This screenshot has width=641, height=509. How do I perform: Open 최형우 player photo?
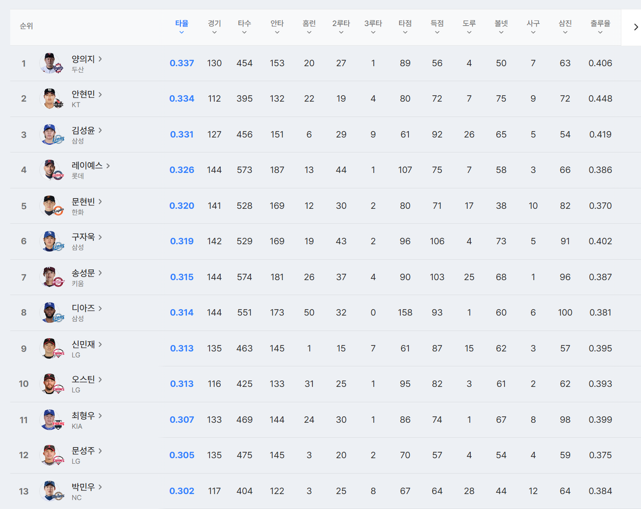click(x=51, y=420)
